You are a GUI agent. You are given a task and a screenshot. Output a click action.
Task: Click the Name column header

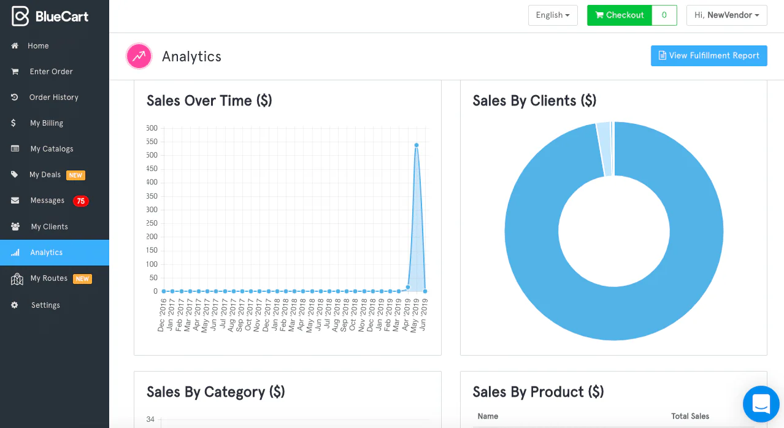coord(488,416)
